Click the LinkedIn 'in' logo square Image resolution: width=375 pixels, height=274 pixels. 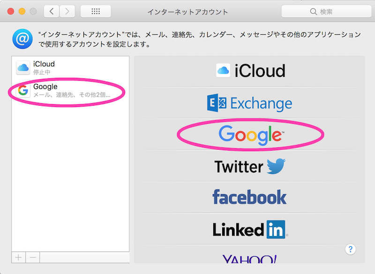(276, 229)
